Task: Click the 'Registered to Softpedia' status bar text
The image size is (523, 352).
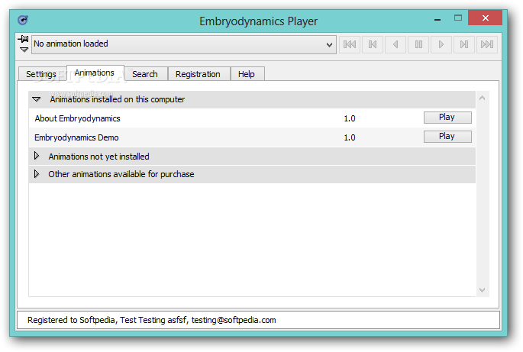Action: click(152, 320)
